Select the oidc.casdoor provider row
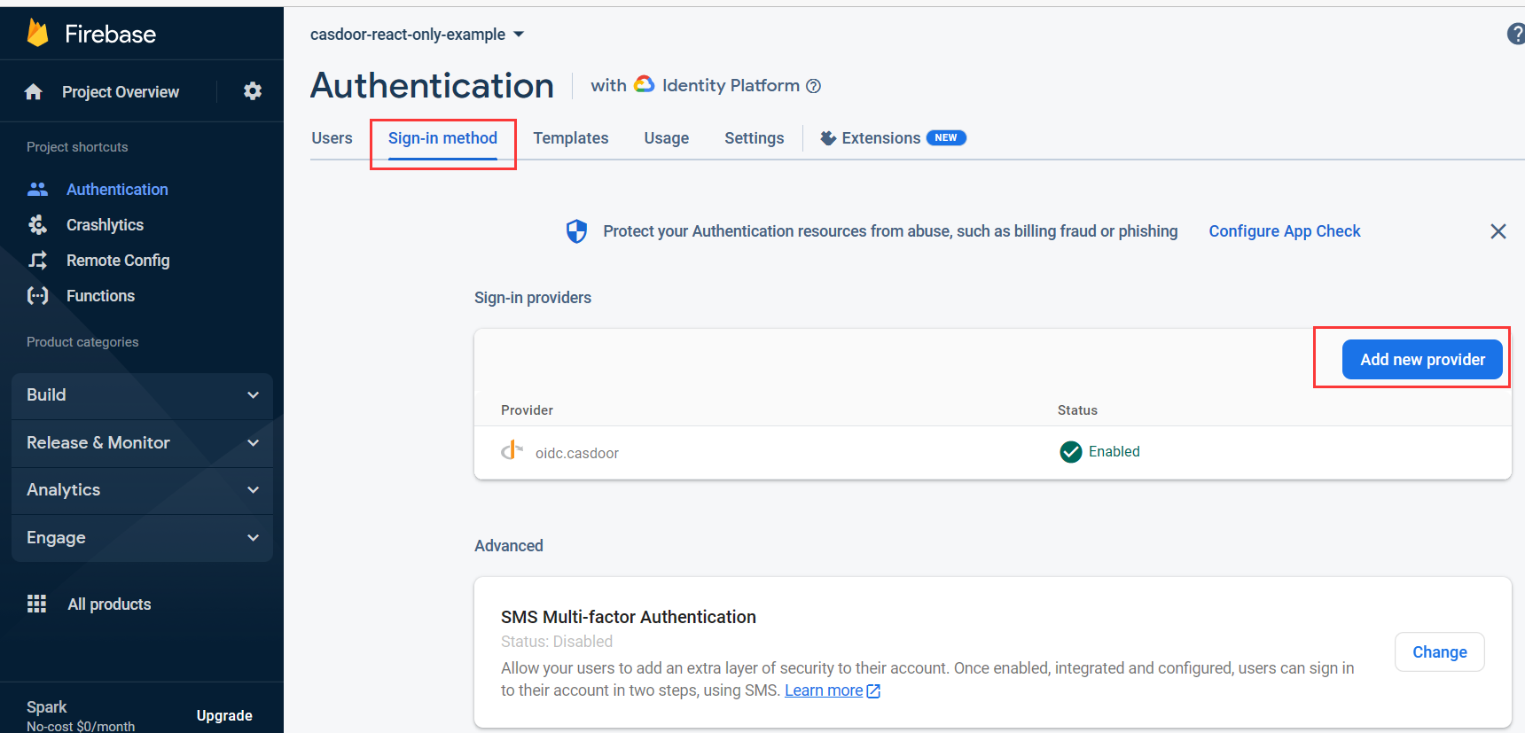This screenshot has width=1525, height=733. click(x=576, y=453)
